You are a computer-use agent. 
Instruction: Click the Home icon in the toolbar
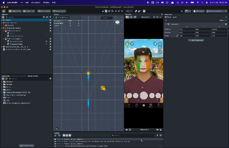[x=4, y=11]
